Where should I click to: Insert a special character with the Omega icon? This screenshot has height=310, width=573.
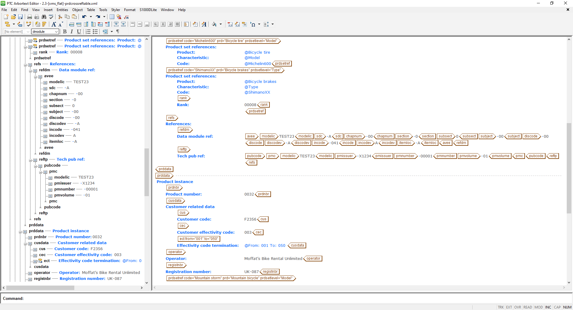[253, 24]
